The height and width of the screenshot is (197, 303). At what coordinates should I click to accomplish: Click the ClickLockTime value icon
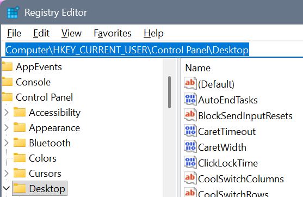[x=190, y=162]
